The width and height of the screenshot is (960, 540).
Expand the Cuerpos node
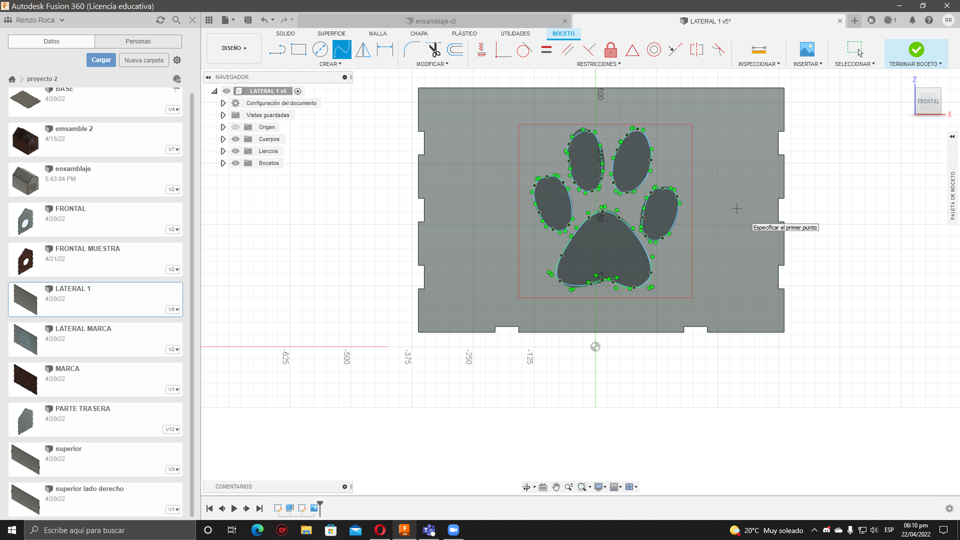(x=223, y=139)
